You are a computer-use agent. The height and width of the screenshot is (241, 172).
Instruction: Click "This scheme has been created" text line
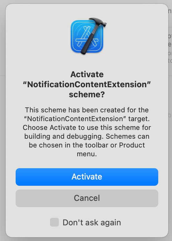pyautogui.click(x=87, y=110)
